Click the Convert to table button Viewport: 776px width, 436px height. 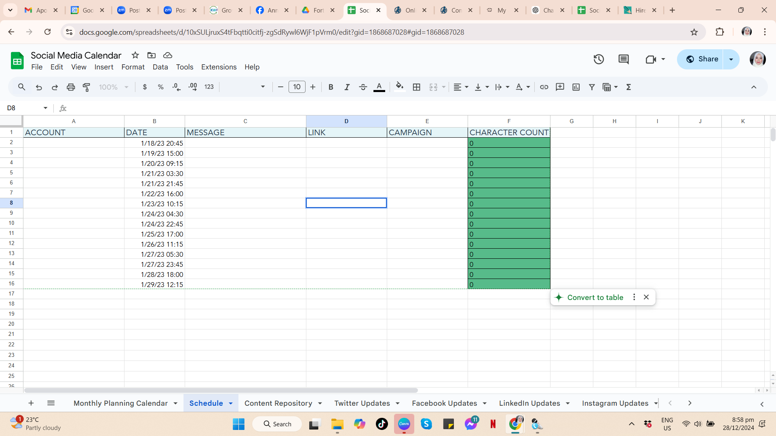tap(595, 298)
